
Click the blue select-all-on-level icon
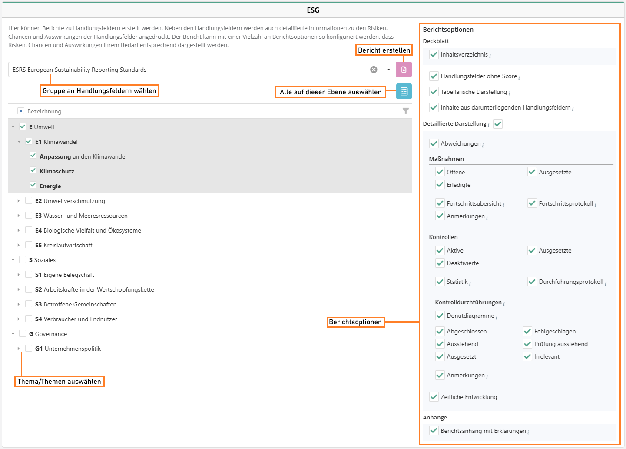click(404, 91)
